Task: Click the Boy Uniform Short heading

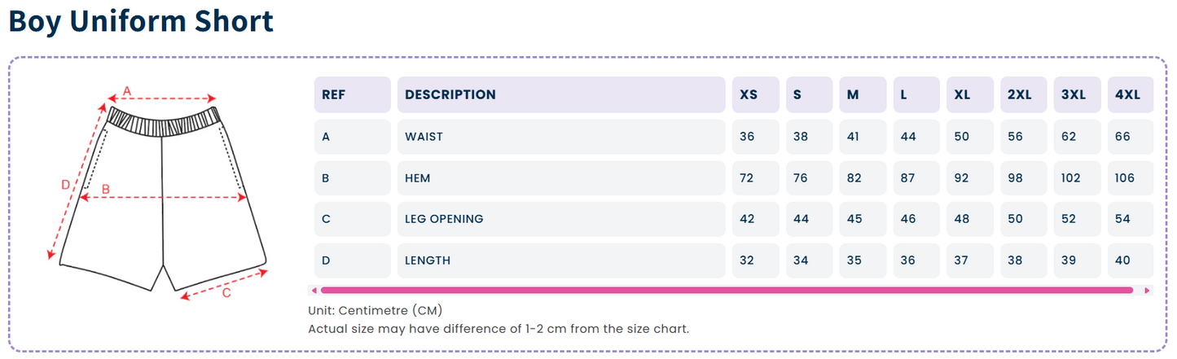Action: tap(141, 21)
